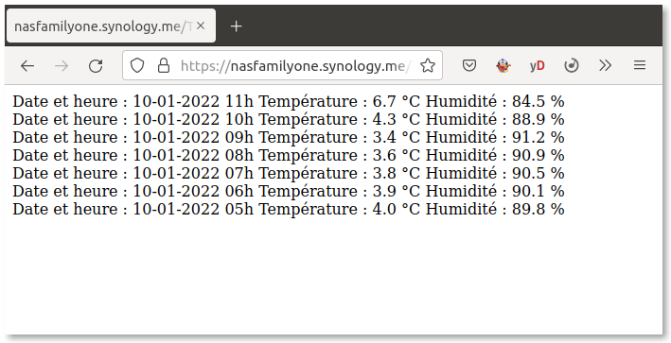
Task: Click the 07h reading with 90.5 % humidity
Action: pyautogui.click(x=289, y=173)
